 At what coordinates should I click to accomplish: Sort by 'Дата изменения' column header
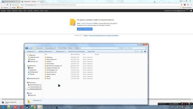75,54
